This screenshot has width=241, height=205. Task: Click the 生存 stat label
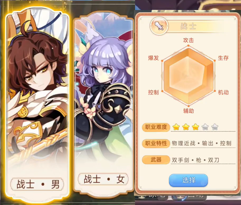tap(223, 58)
